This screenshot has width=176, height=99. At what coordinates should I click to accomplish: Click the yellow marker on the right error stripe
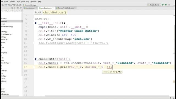[174, 82]
